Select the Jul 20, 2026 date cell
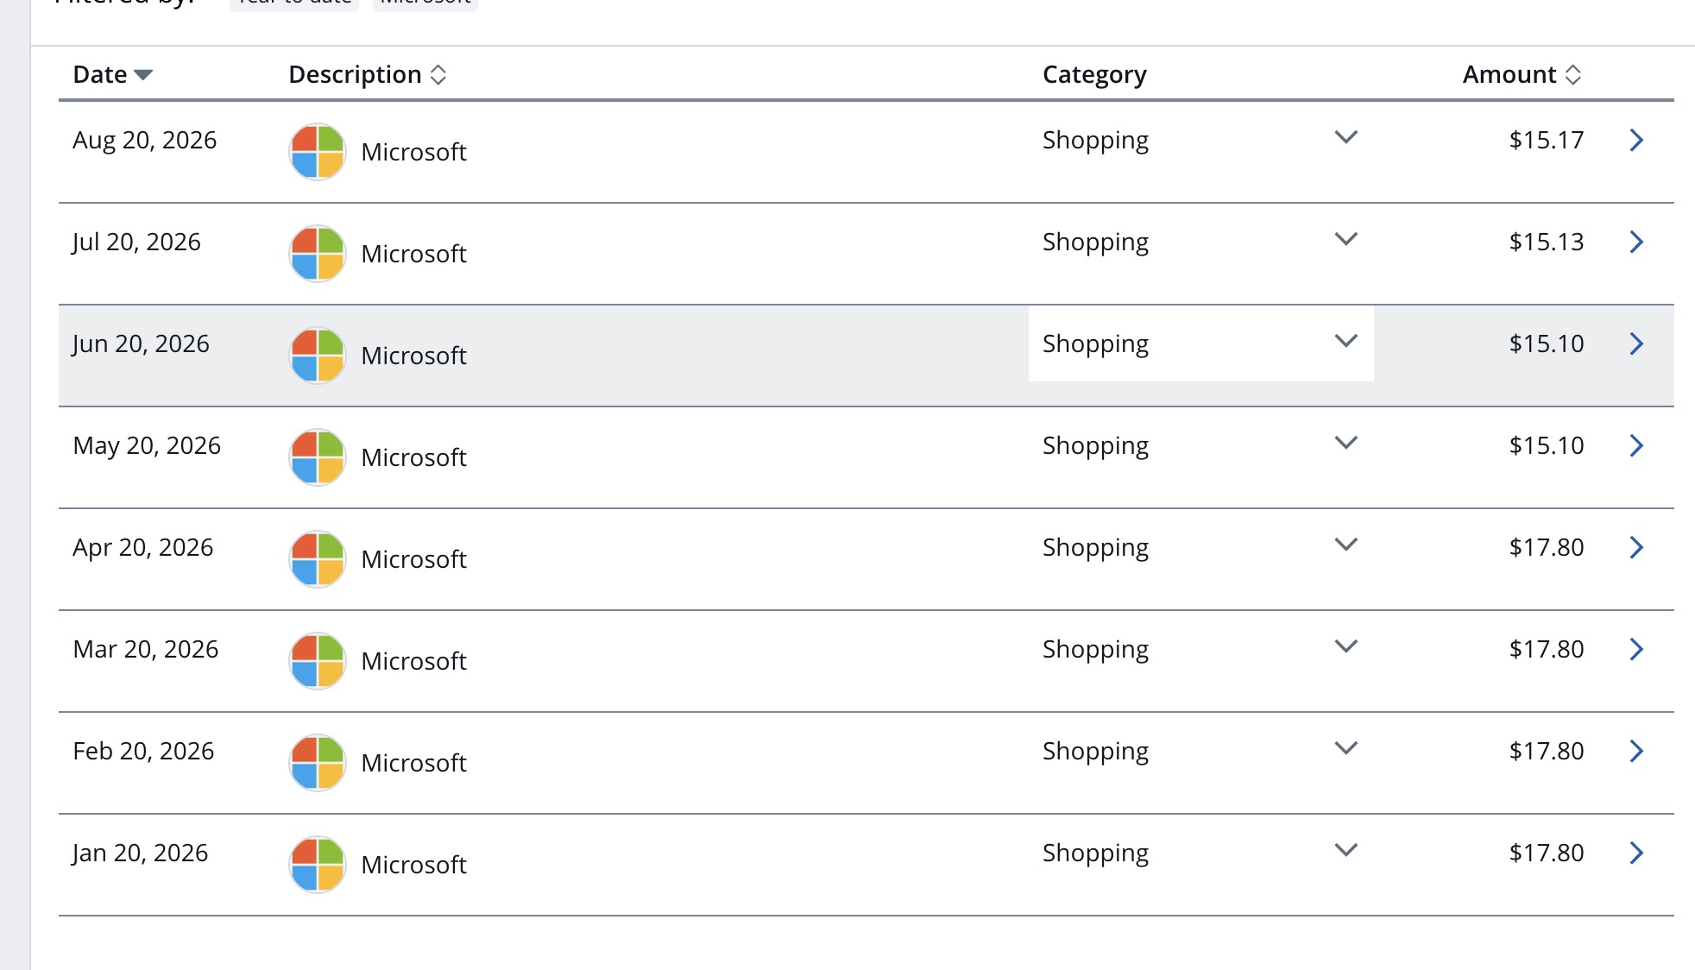Screen dimensions: 1695x970 coord(136,242)
